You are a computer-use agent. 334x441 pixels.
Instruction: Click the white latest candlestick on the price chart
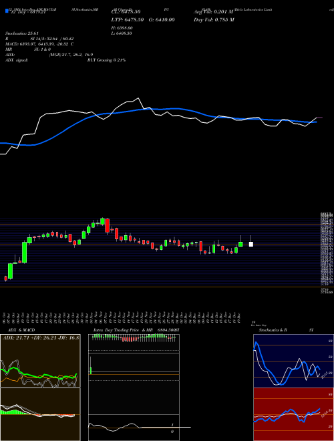coord(251,244)
